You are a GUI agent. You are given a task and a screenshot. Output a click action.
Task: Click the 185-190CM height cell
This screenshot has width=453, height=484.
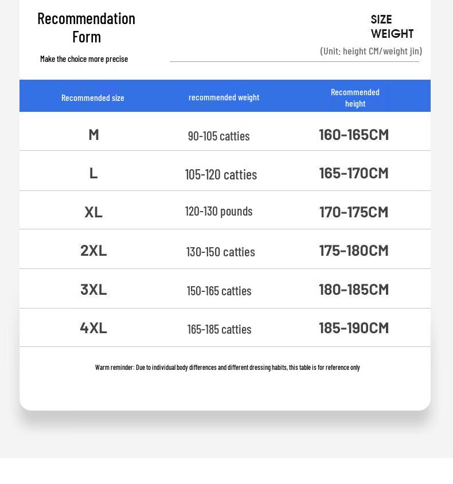click(x=354, y=328)
